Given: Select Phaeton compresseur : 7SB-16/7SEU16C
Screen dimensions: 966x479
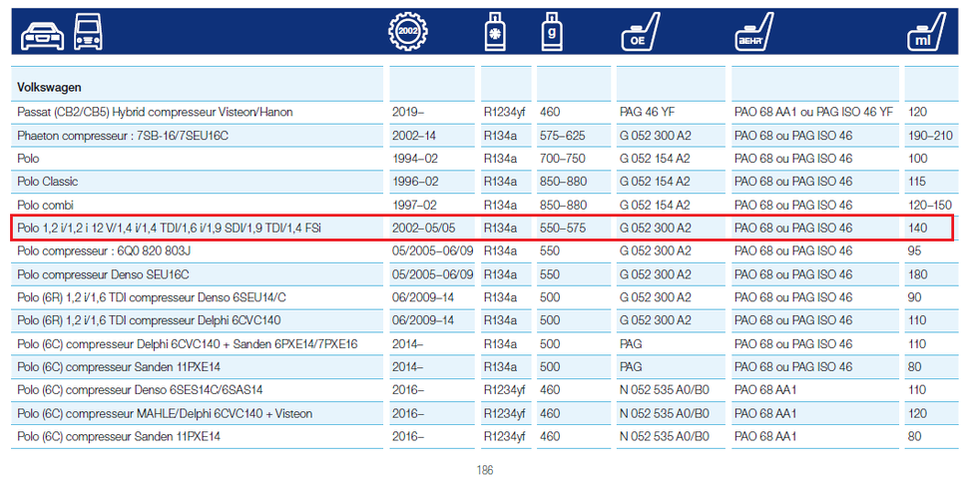Looking at the screenshot, I should coord(123,136).
